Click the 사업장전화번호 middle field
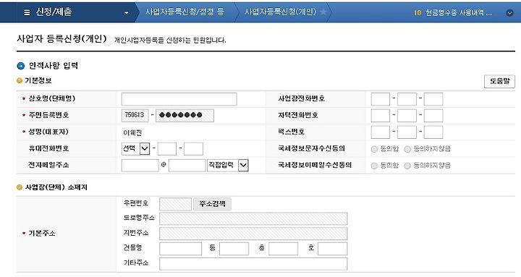Image resolution: width=521 pixels, height=277 pixels. 407,99
